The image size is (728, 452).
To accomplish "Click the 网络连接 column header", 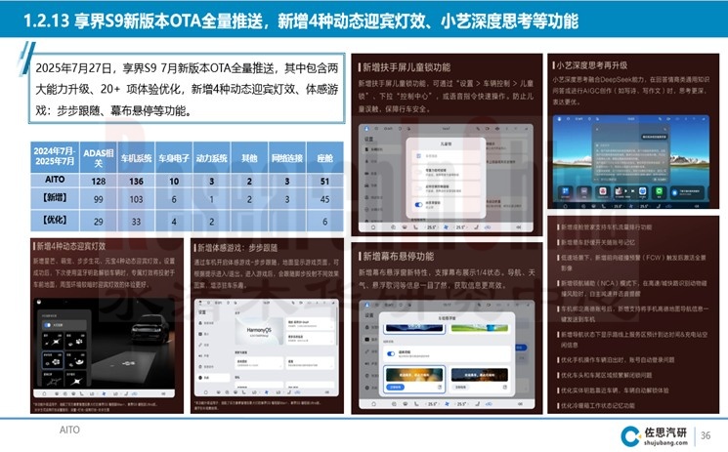I will click(287, 158).
